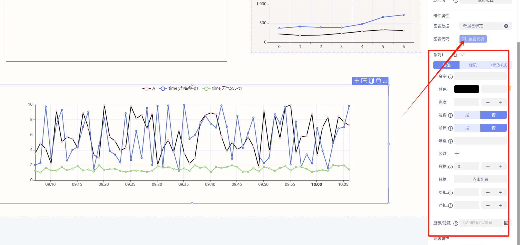Screen dimensions: 520x245
Task: Show help for X轴 field
Action: [451, 193]
